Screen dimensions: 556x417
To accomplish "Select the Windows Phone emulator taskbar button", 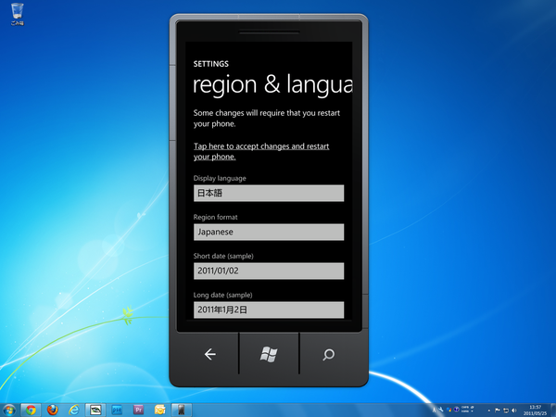I will click(x=182, y=411).
